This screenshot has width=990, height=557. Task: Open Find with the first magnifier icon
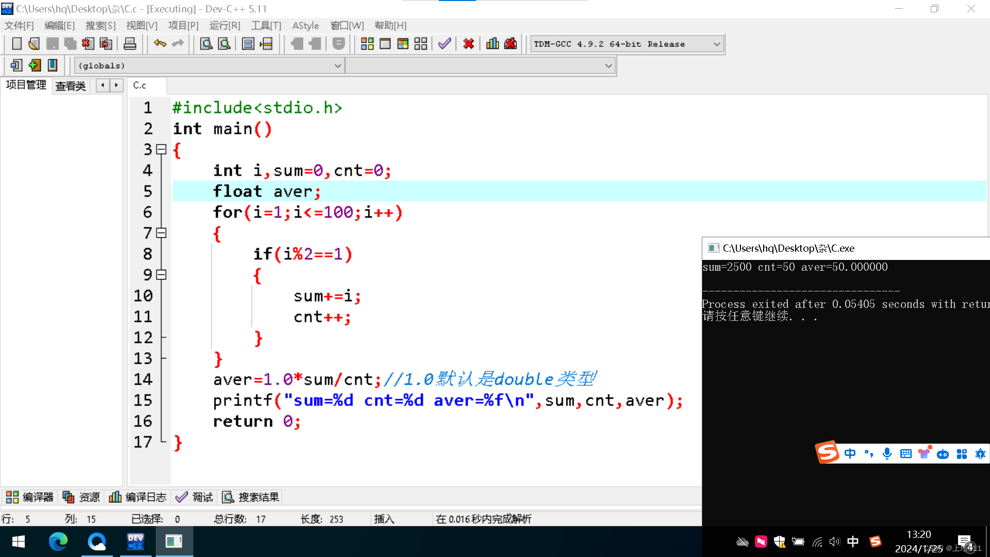coord(206,44)
